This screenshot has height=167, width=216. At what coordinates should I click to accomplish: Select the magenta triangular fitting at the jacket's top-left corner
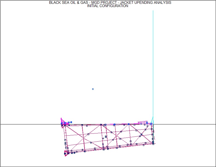pyautogui.click(x=62, y=120)
